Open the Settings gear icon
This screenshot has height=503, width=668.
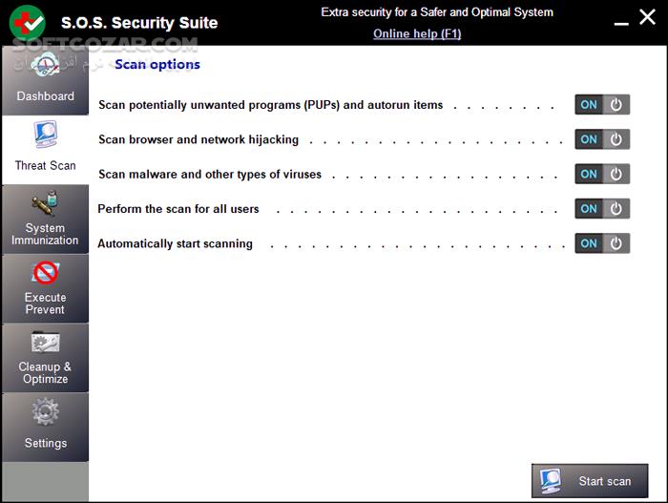pyautogui.click(x=45, y=412)
